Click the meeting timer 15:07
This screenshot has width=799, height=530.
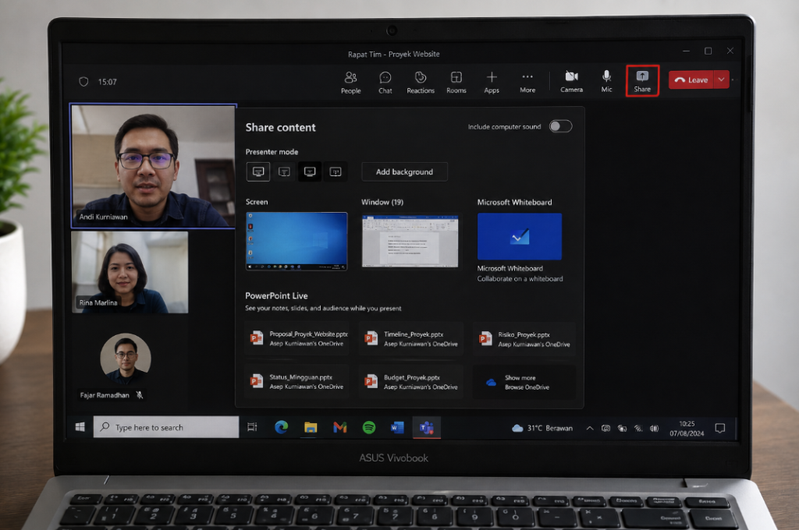click(x=107, y=82)
